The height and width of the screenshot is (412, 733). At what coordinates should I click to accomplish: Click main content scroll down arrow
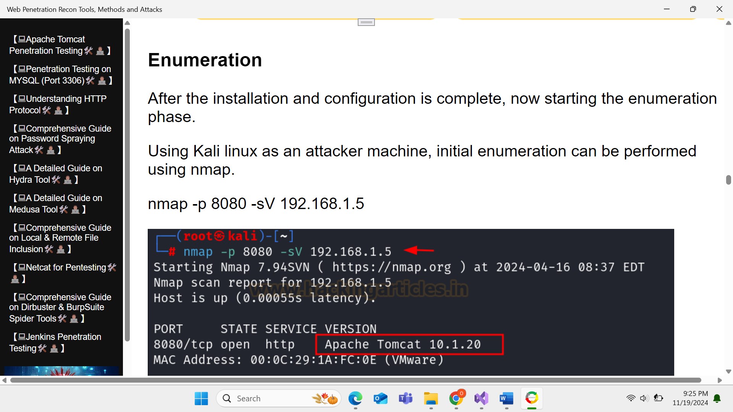728,371
